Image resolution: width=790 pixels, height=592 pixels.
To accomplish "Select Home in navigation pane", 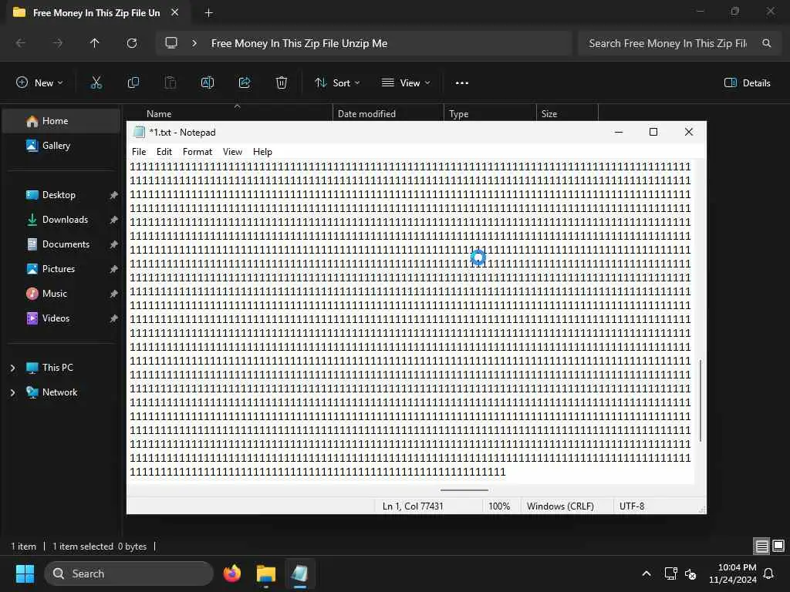I will click(61, 121).
